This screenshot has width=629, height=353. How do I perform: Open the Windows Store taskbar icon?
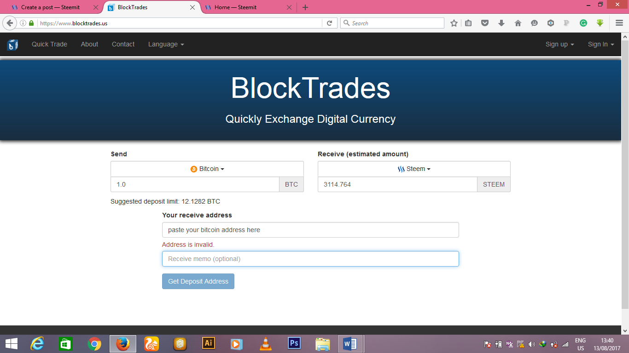point(66,344)
